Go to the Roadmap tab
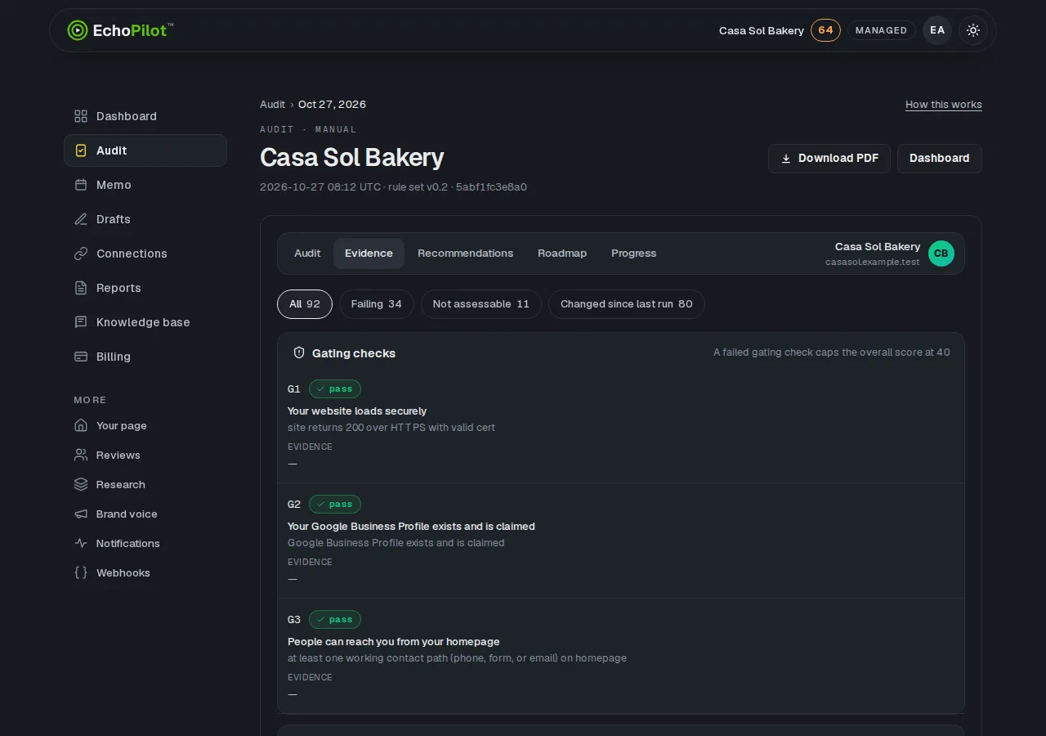 pos(562,254)
